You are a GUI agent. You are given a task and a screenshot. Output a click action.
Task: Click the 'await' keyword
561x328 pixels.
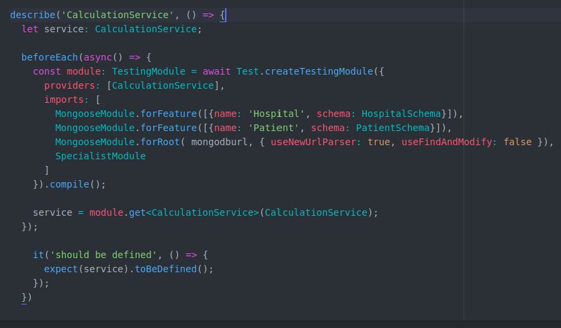pos(216,71)
